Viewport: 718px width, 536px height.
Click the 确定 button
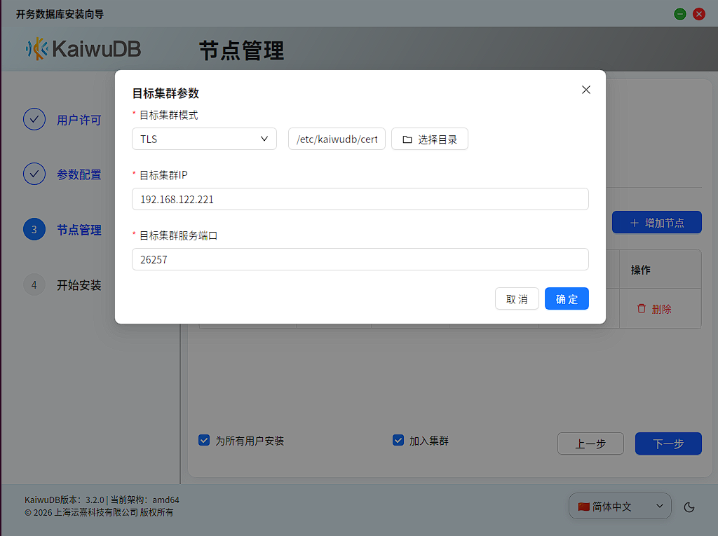click(567, 298)
